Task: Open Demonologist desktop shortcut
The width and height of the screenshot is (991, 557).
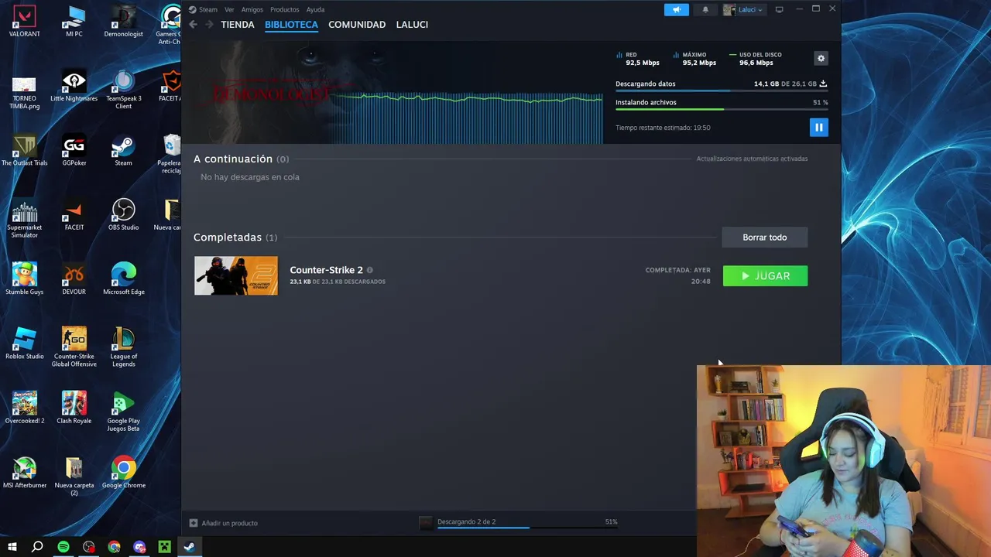Action: [124, 22]
